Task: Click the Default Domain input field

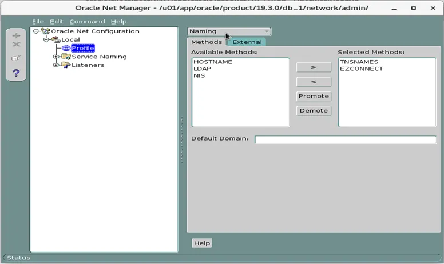Action: coord(346,139)
